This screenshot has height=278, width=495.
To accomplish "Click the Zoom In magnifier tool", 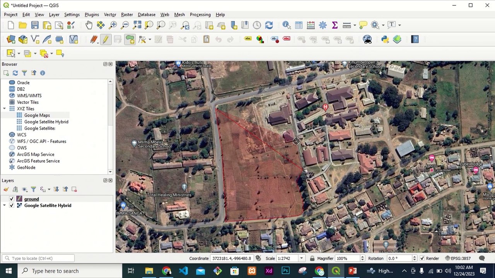I will 113,25.
